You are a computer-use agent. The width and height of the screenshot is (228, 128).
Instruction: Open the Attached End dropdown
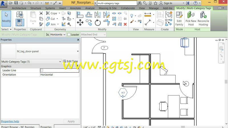click(93, 34)
